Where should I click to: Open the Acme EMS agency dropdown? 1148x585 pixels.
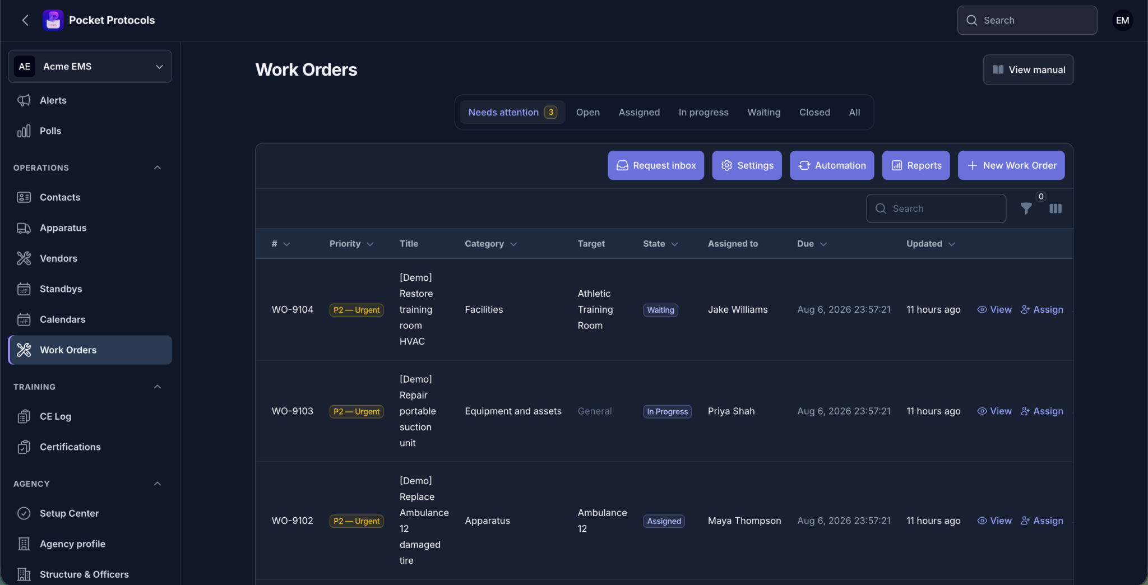[90, 67]
